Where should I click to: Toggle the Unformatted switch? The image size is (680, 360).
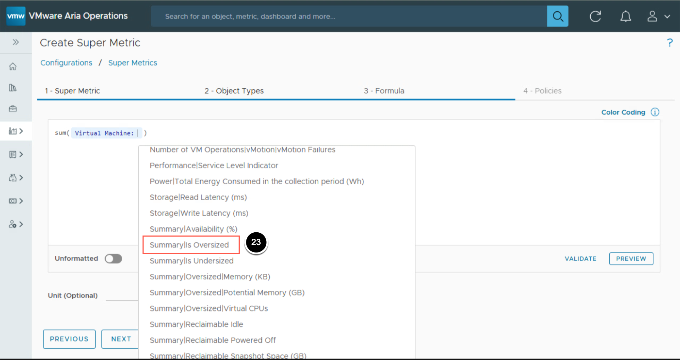tap(113, 259)
